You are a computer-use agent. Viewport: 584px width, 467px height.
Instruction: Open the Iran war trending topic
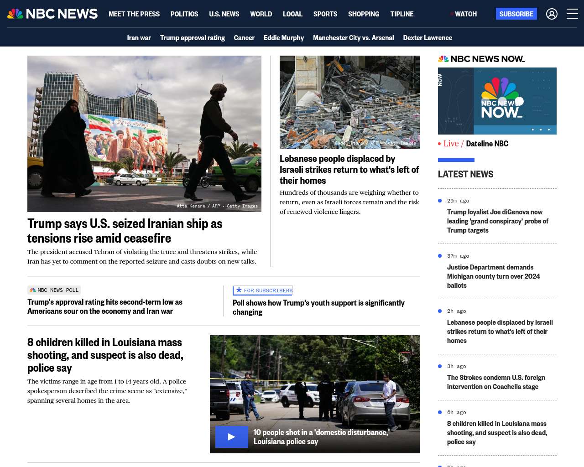(x=139, y=38)
